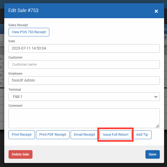This screenshot has width=167, height=167.
Task: Click the Customer field label
Action: point(15,58)
